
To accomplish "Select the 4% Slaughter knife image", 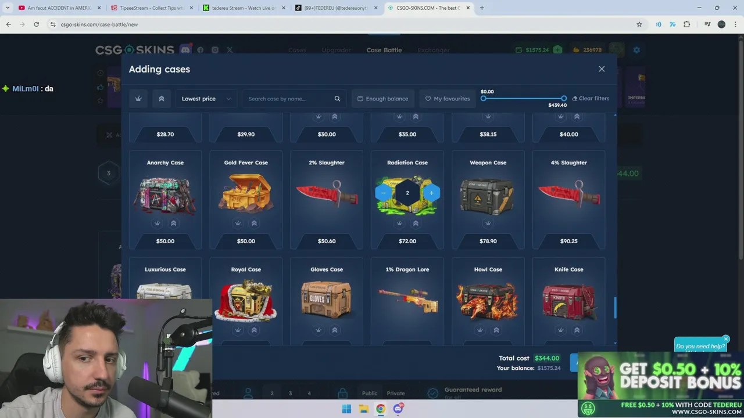I will coord(569,194).
